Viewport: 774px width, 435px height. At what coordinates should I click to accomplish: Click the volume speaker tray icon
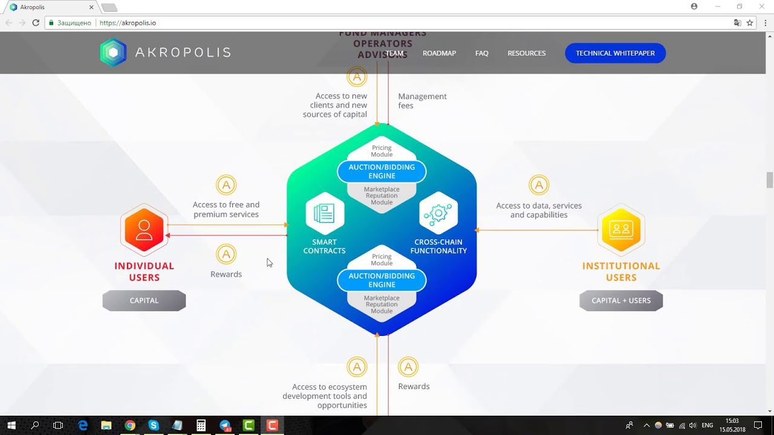click(x=693, y=425)
